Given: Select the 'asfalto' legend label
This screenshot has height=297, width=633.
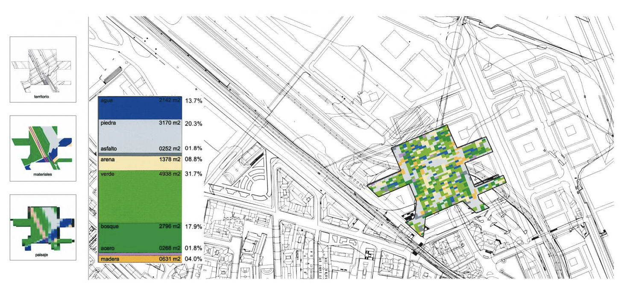Looking at the screenshot, I should pos(109,148).
